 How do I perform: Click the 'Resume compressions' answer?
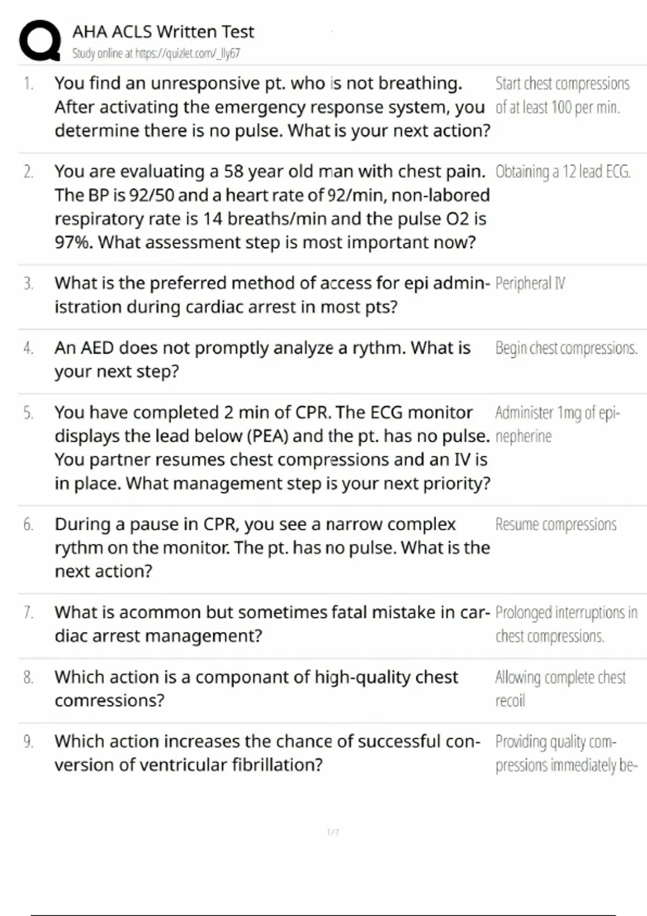(x=555, y=524)
